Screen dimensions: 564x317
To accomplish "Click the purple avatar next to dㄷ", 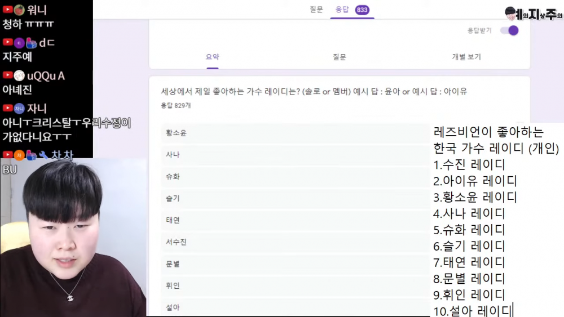I will [x=19, y=43].
